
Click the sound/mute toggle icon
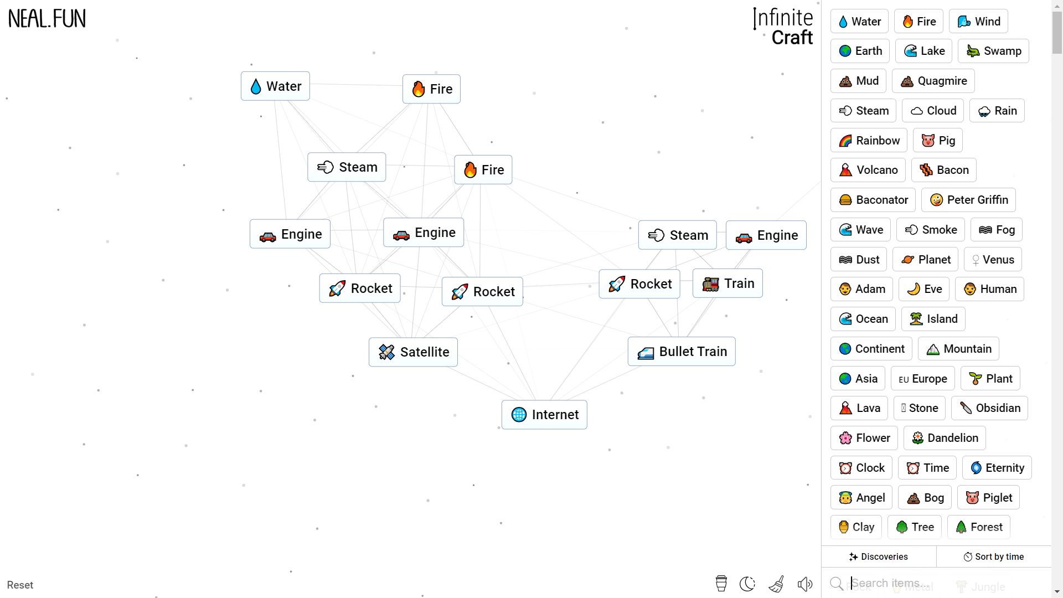click(x=806, y=584)
